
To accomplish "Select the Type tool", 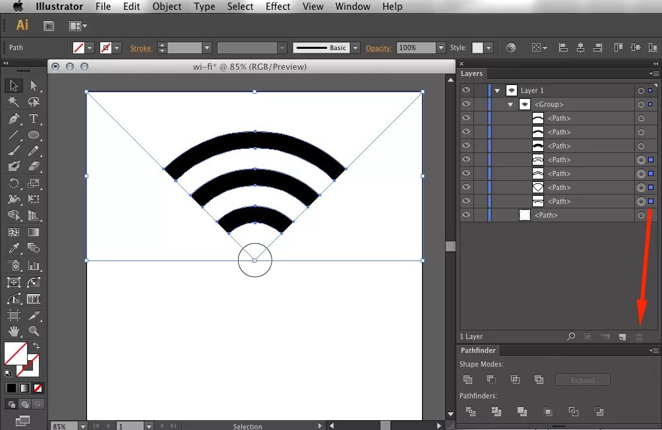I will (34, 118).
